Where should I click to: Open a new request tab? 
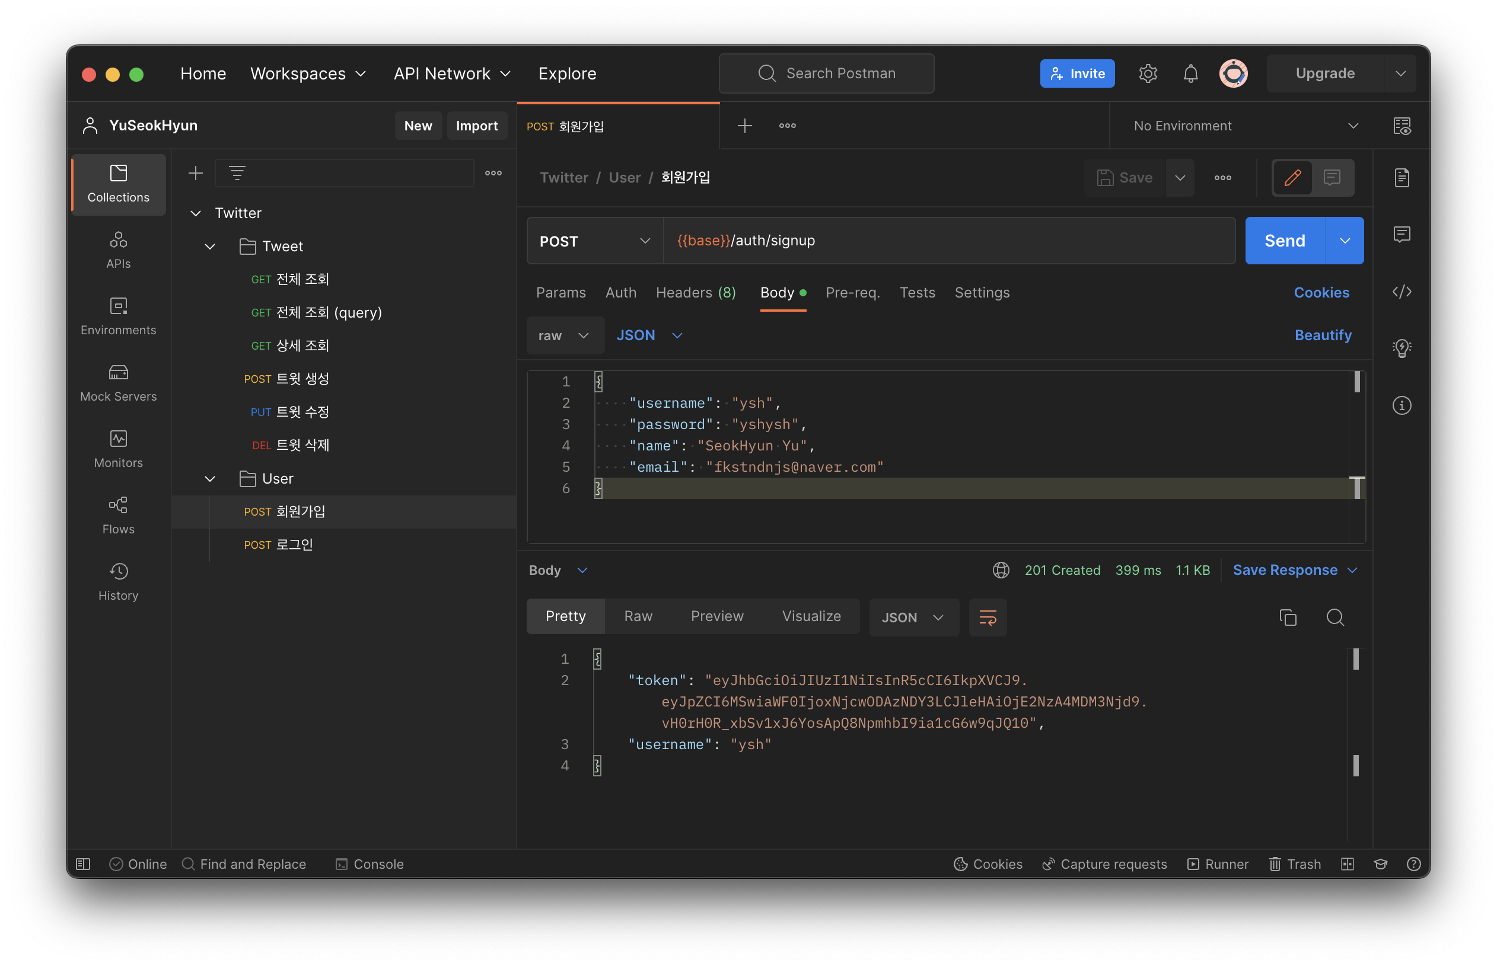pos(744,126)
